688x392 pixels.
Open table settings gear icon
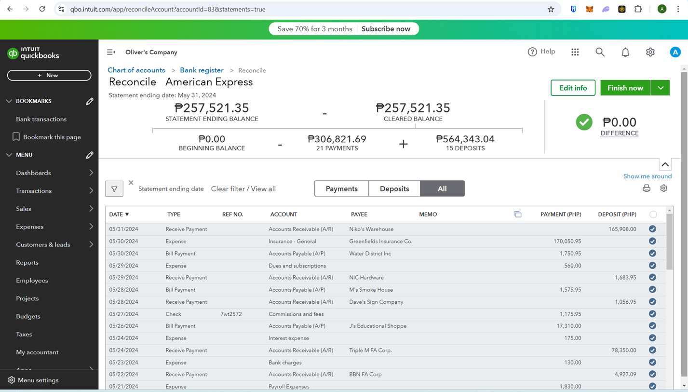(x=664, y=189)
